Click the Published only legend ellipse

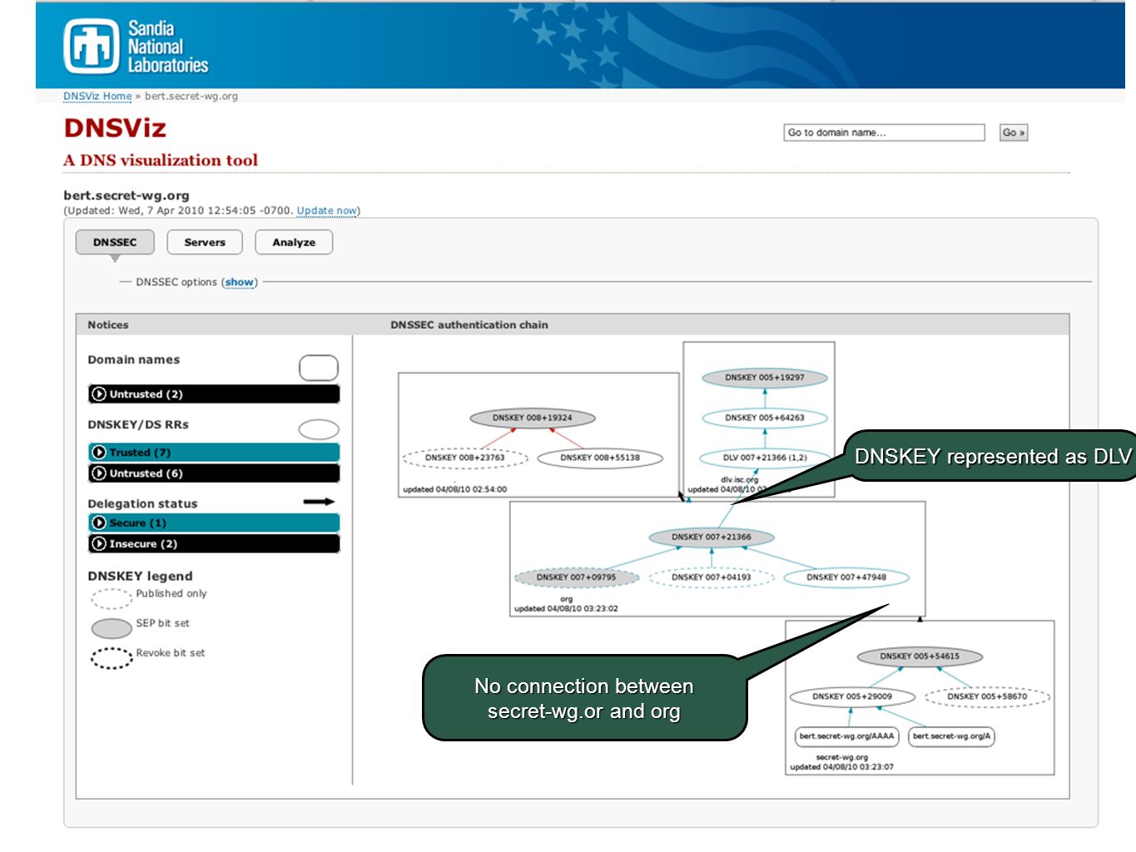[112, 598]
